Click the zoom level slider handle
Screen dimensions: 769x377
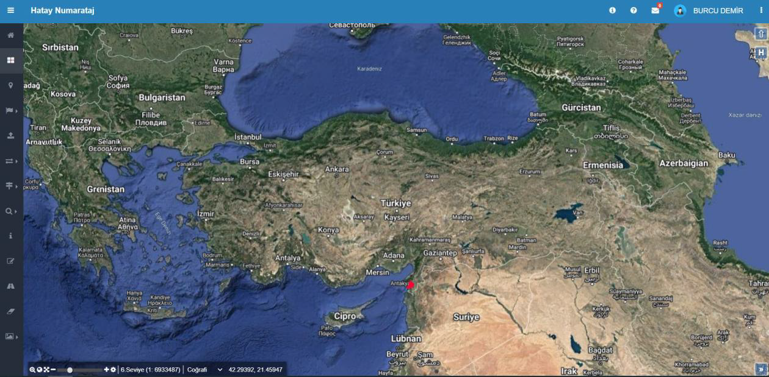[70, 370]
